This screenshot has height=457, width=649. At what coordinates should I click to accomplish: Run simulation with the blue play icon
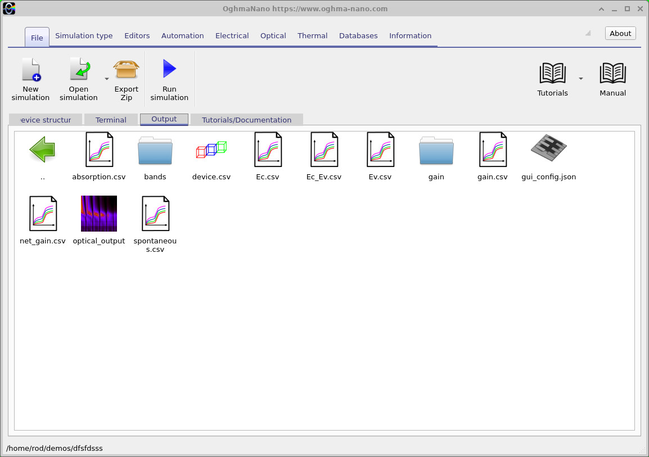pyautogui.click(x=169, y=69)
